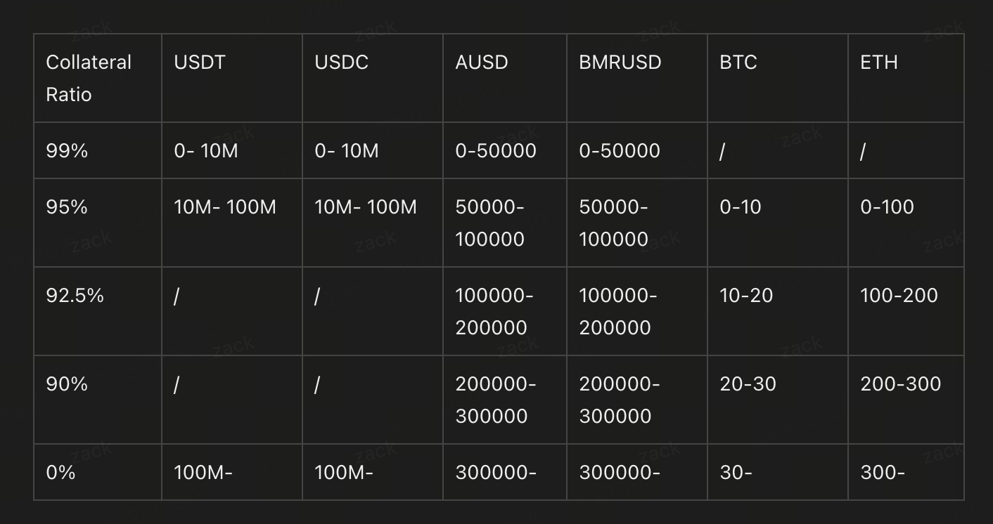
Task: Click the Collateral Ratio header cell
Action: (x=89, y=78)
